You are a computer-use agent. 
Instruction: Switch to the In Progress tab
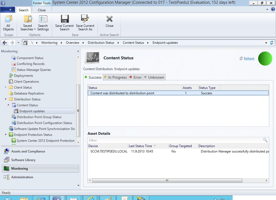[x=115, y=77]
